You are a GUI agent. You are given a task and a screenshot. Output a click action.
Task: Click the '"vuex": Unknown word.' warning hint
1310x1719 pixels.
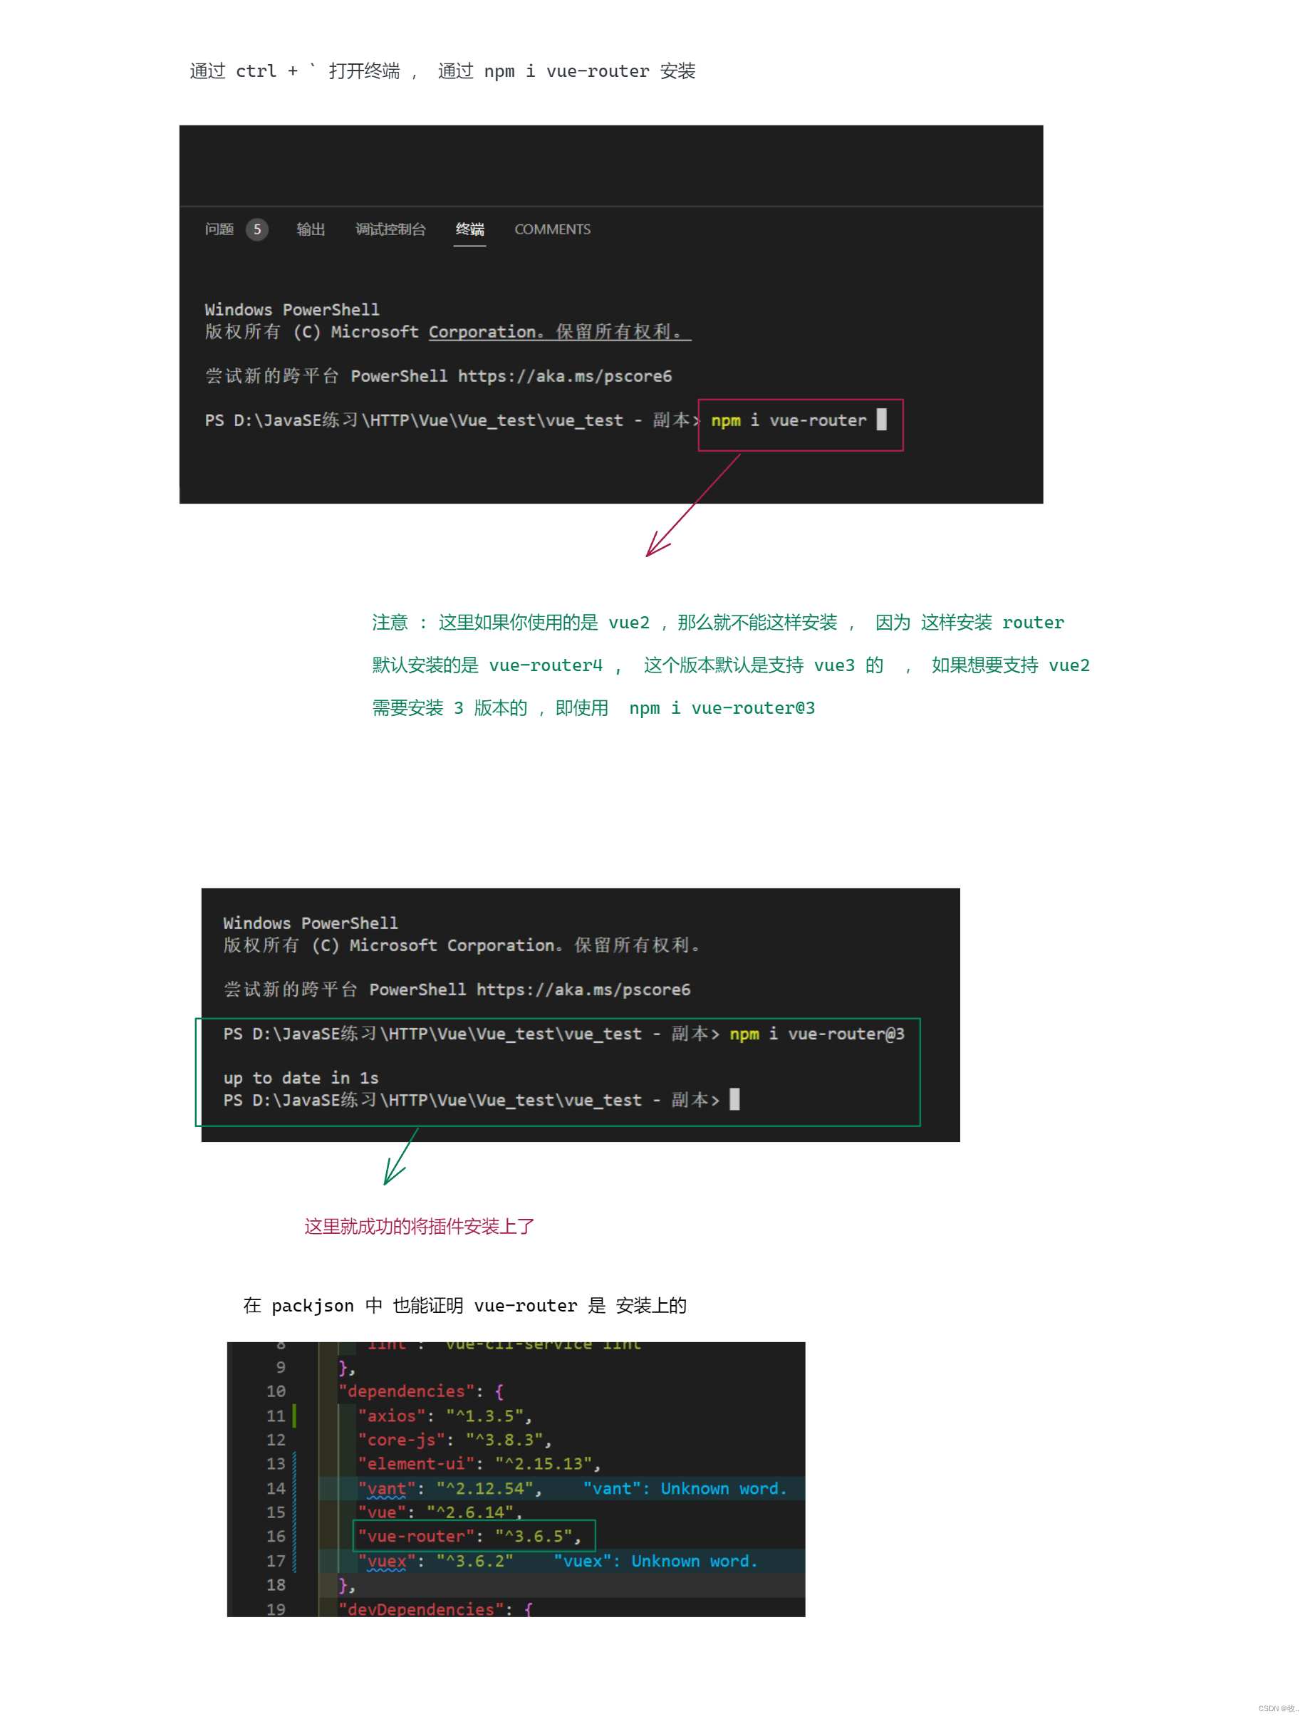click(x=656, y=1561)
